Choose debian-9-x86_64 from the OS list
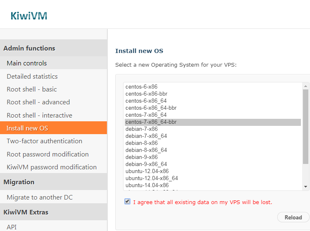The width and height of the screenshot is (310, 231). tap(146, 164)
